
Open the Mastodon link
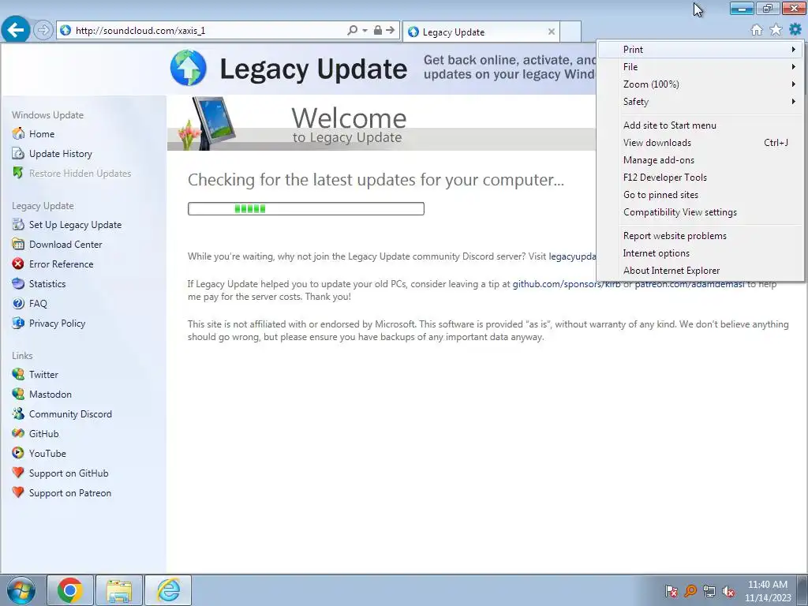click(50, 395)
